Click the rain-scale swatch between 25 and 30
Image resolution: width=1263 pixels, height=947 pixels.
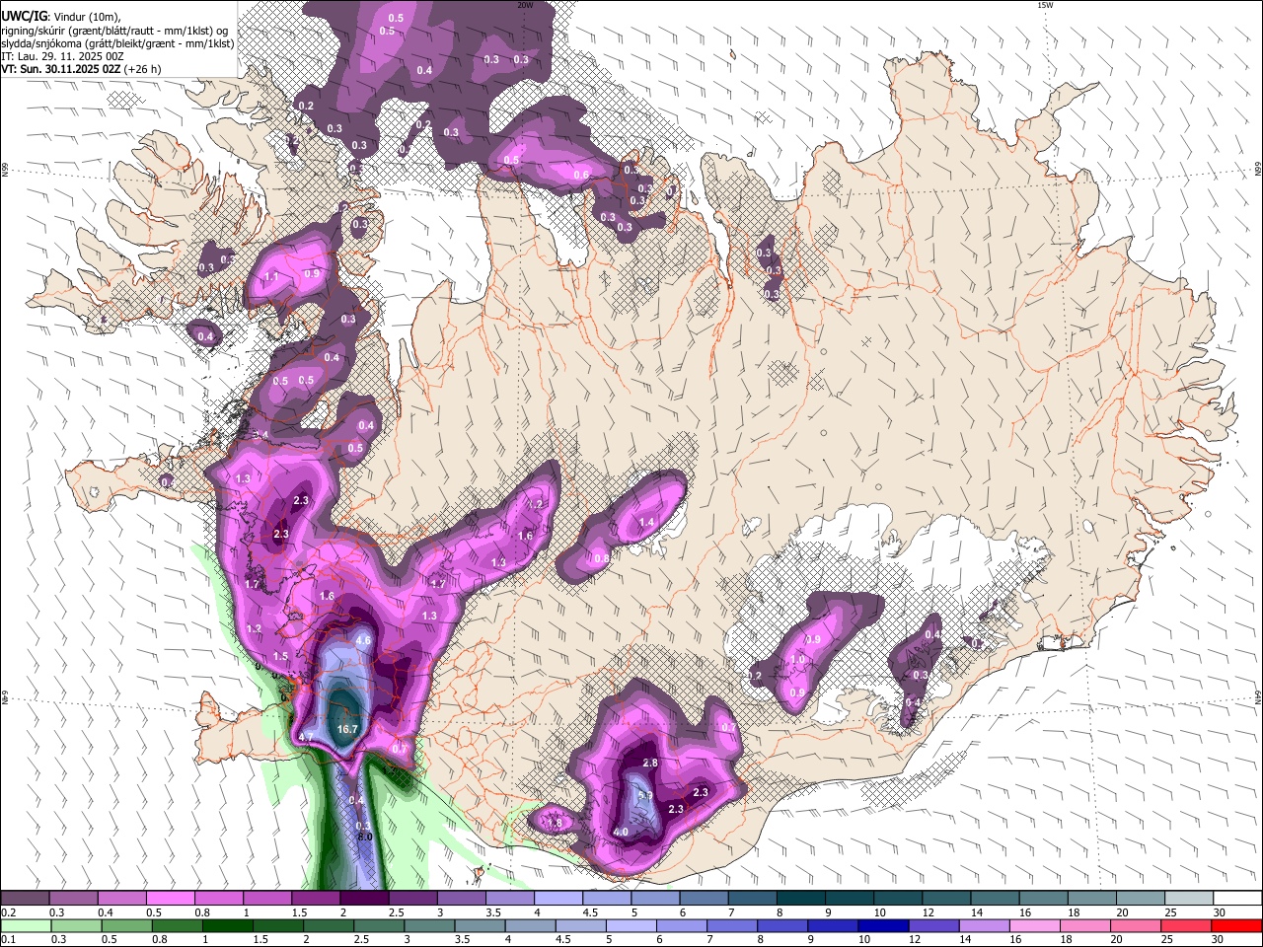pyautogui.click(x=1187, y=925)
